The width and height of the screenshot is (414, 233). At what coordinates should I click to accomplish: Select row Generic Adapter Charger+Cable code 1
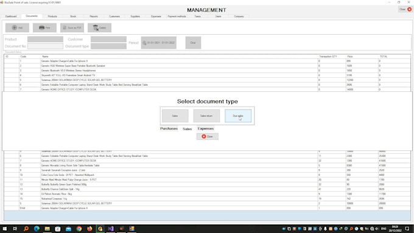pyautogui.click(x=207, y=61)
